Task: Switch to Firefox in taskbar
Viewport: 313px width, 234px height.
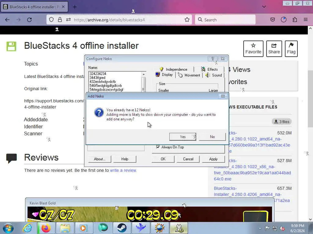Action: [x=46, y=228]
